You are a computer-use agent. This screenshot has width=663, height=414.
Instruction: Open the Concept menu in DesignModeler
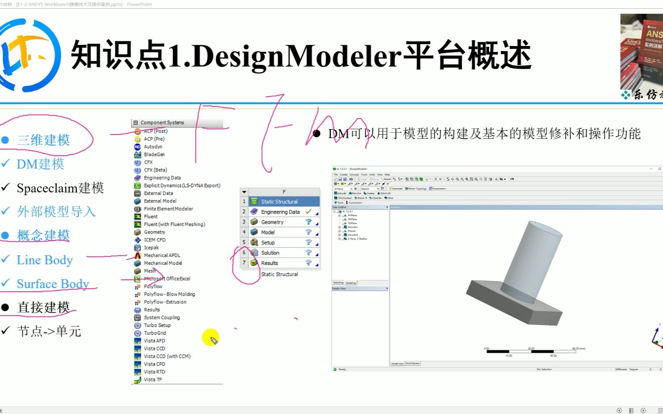click(354, 174)
